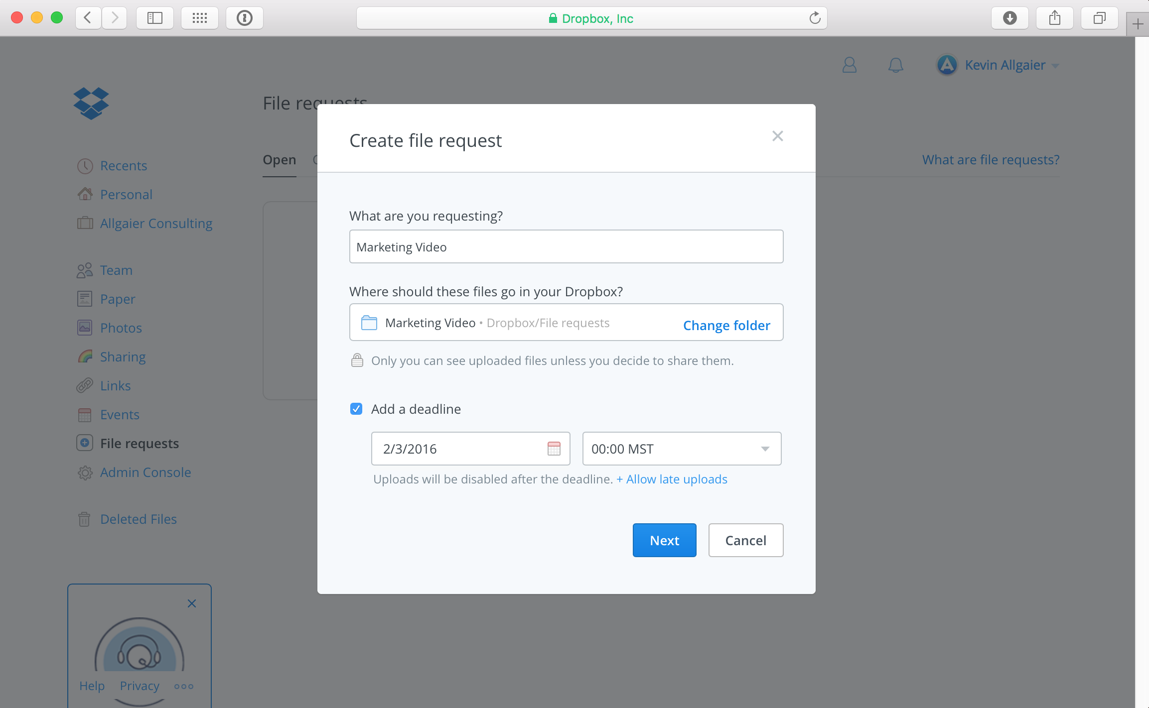The height and width of the screenshot is (708, 1149).
Task: Expand the Kevin Allgaier account menu arrow
Action: click(1055, 66)
